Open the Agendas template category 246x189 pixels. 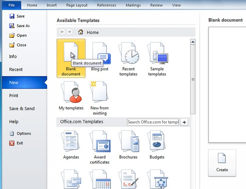(x=71, y=142)
